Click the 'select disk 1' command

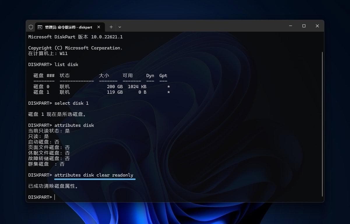click(71, 103)
